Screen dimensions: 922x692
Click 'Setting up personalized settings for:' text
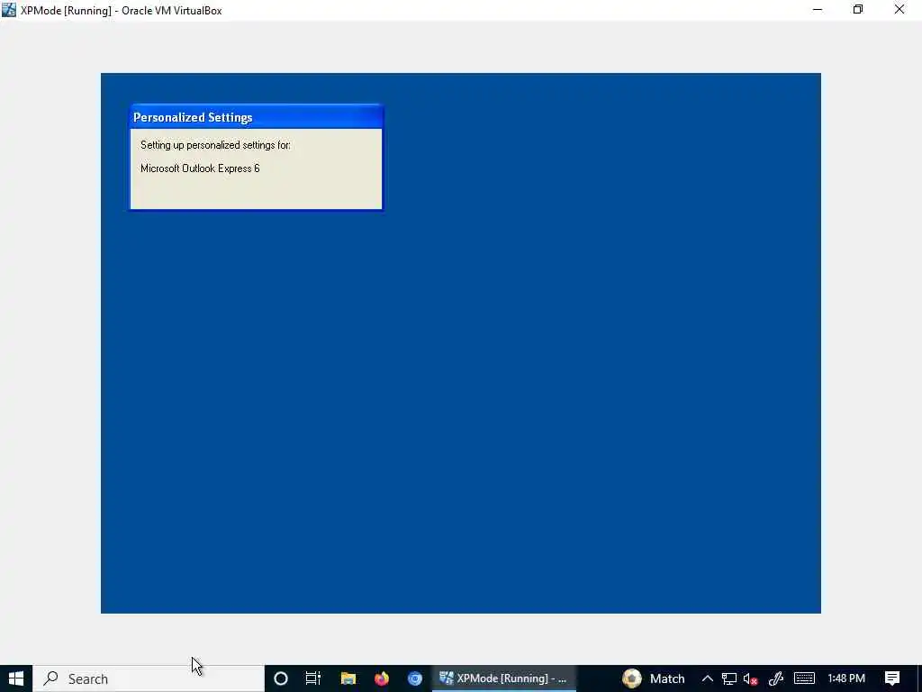(x=215, y=145)
